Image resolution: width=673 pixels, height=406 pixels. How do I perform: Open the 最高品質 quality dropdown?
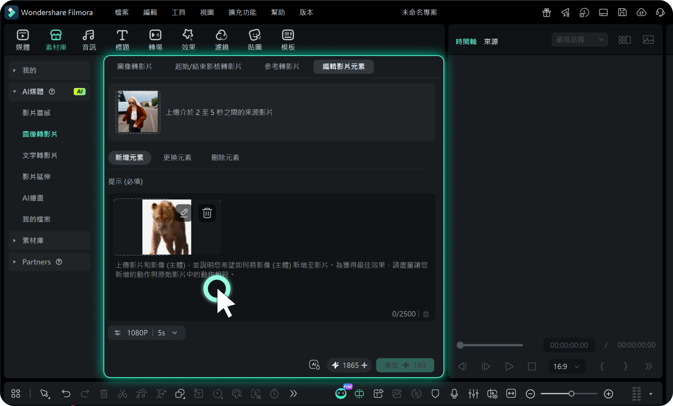tap(580, 40)
